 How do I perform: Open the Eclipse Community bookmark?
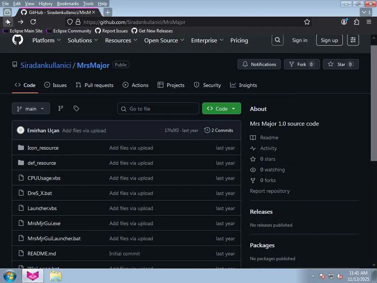coord(69,31)
